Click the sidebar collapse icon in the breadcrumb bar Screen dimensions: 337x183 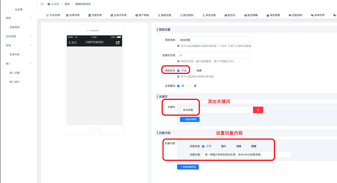[42, 4]
